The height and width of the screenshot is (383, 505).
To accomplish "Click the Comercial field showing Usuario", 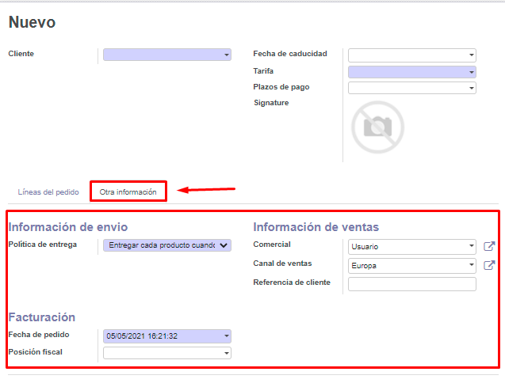I will click(x=406, y=247).
